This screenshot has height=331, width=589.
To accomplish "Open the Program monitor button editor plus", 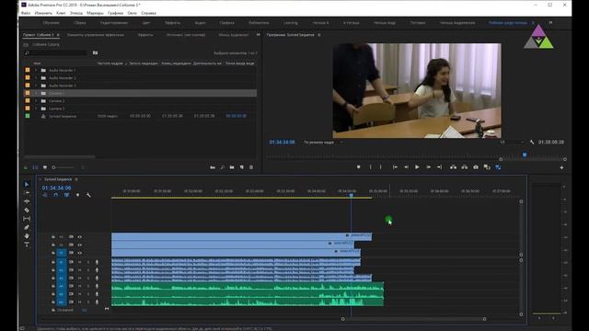I will [x=561, y=167].
